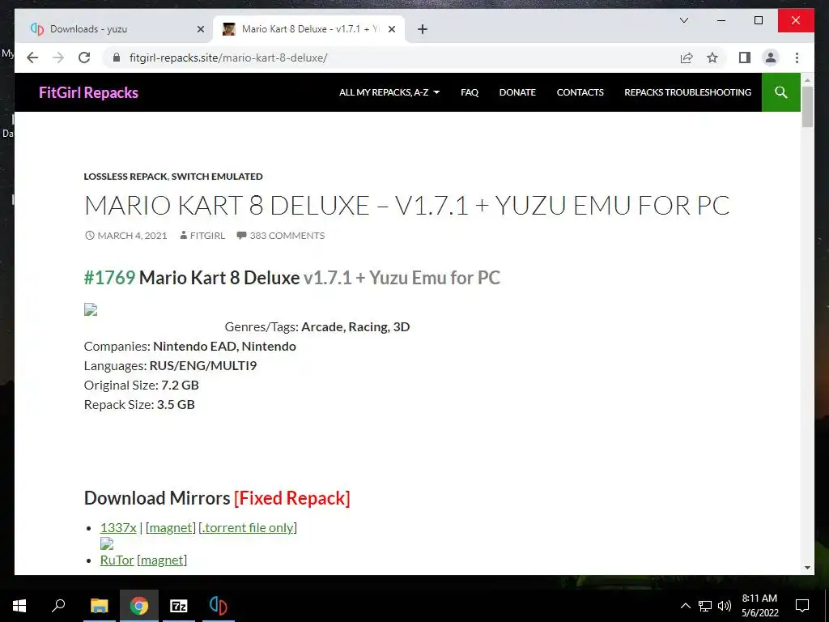Image resolution: width=829 pixels, height=622 pixels.
Task: Open the FAQ menu item
Action: point(470,92)
